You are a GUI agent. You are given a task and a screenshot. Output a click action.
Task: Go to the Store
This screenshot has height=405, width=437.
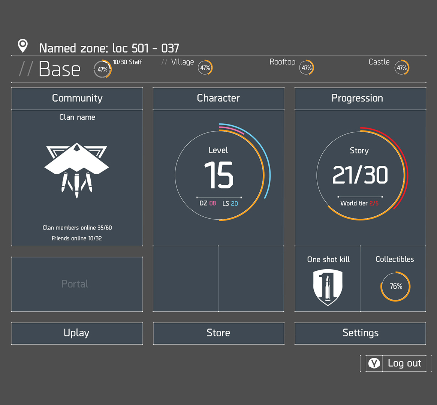click(x=218, y=333)
